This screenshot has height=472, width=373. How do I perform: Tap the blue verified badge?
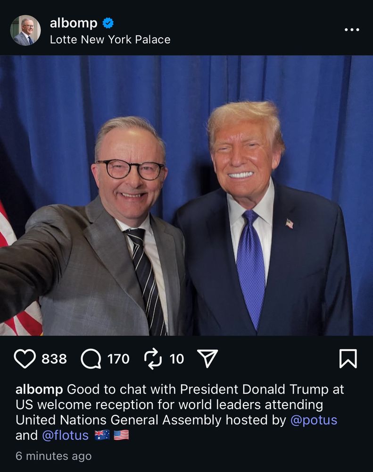pyautogui.click(x=108, y=23)
